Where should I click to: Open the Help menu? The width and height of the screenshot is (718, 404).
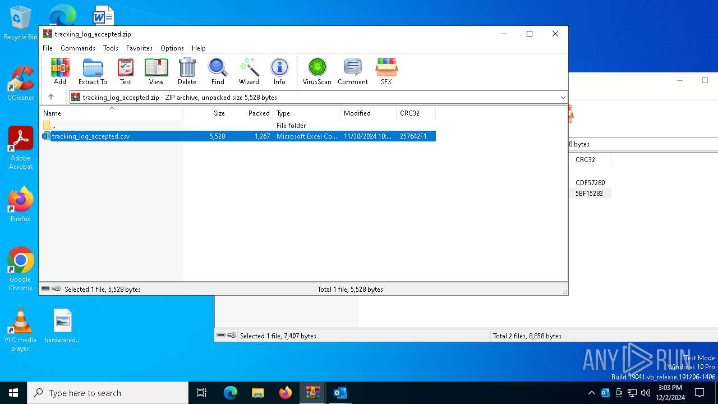(199, 48)
